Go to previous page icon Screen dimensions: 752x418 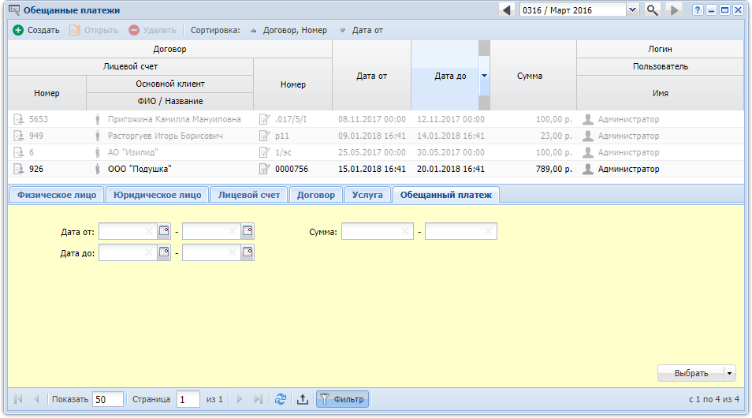pos(36,399)
